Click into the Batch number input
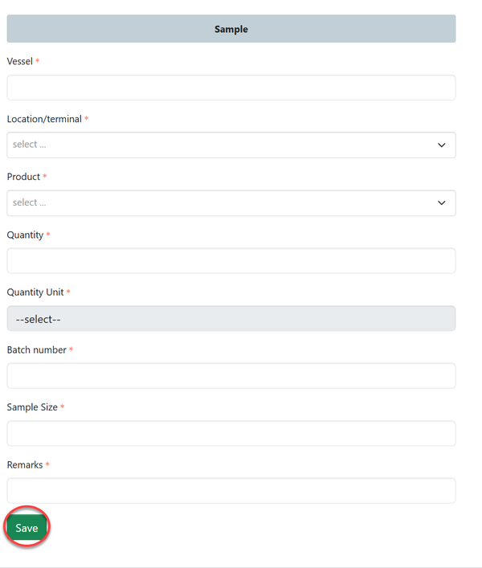The width and height of the screenshot is (482, 568). [x=231, y=376]
